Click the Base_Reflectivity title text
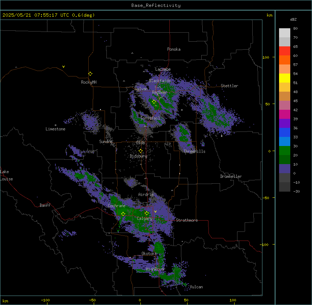The width and height of the screenshot is (312, 305). tap(156, 5)
